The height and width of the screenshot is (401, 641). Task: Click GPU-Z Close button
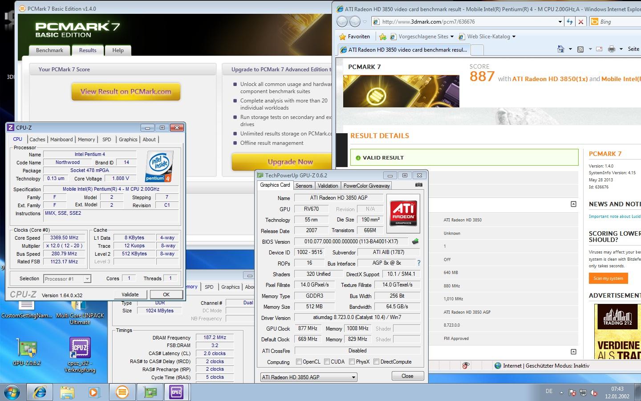pyautogui.click(x=407, y=376)
